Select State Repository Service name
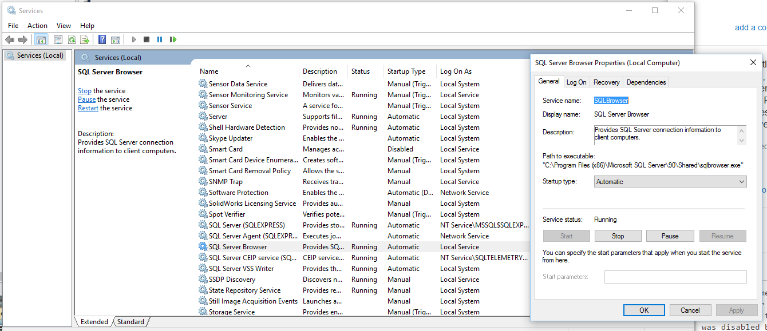The width and height of the screenshot is (767, 331). pyautogui.click(x=245, y=290)
